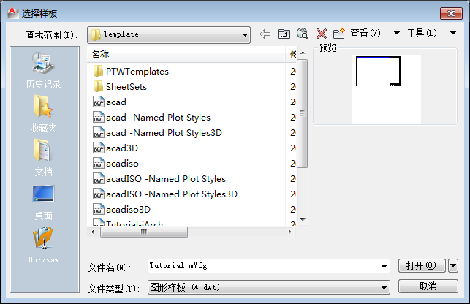This screenshot has height=304, width=470.
Task: Create a new folder
Action: pos(339,34)
